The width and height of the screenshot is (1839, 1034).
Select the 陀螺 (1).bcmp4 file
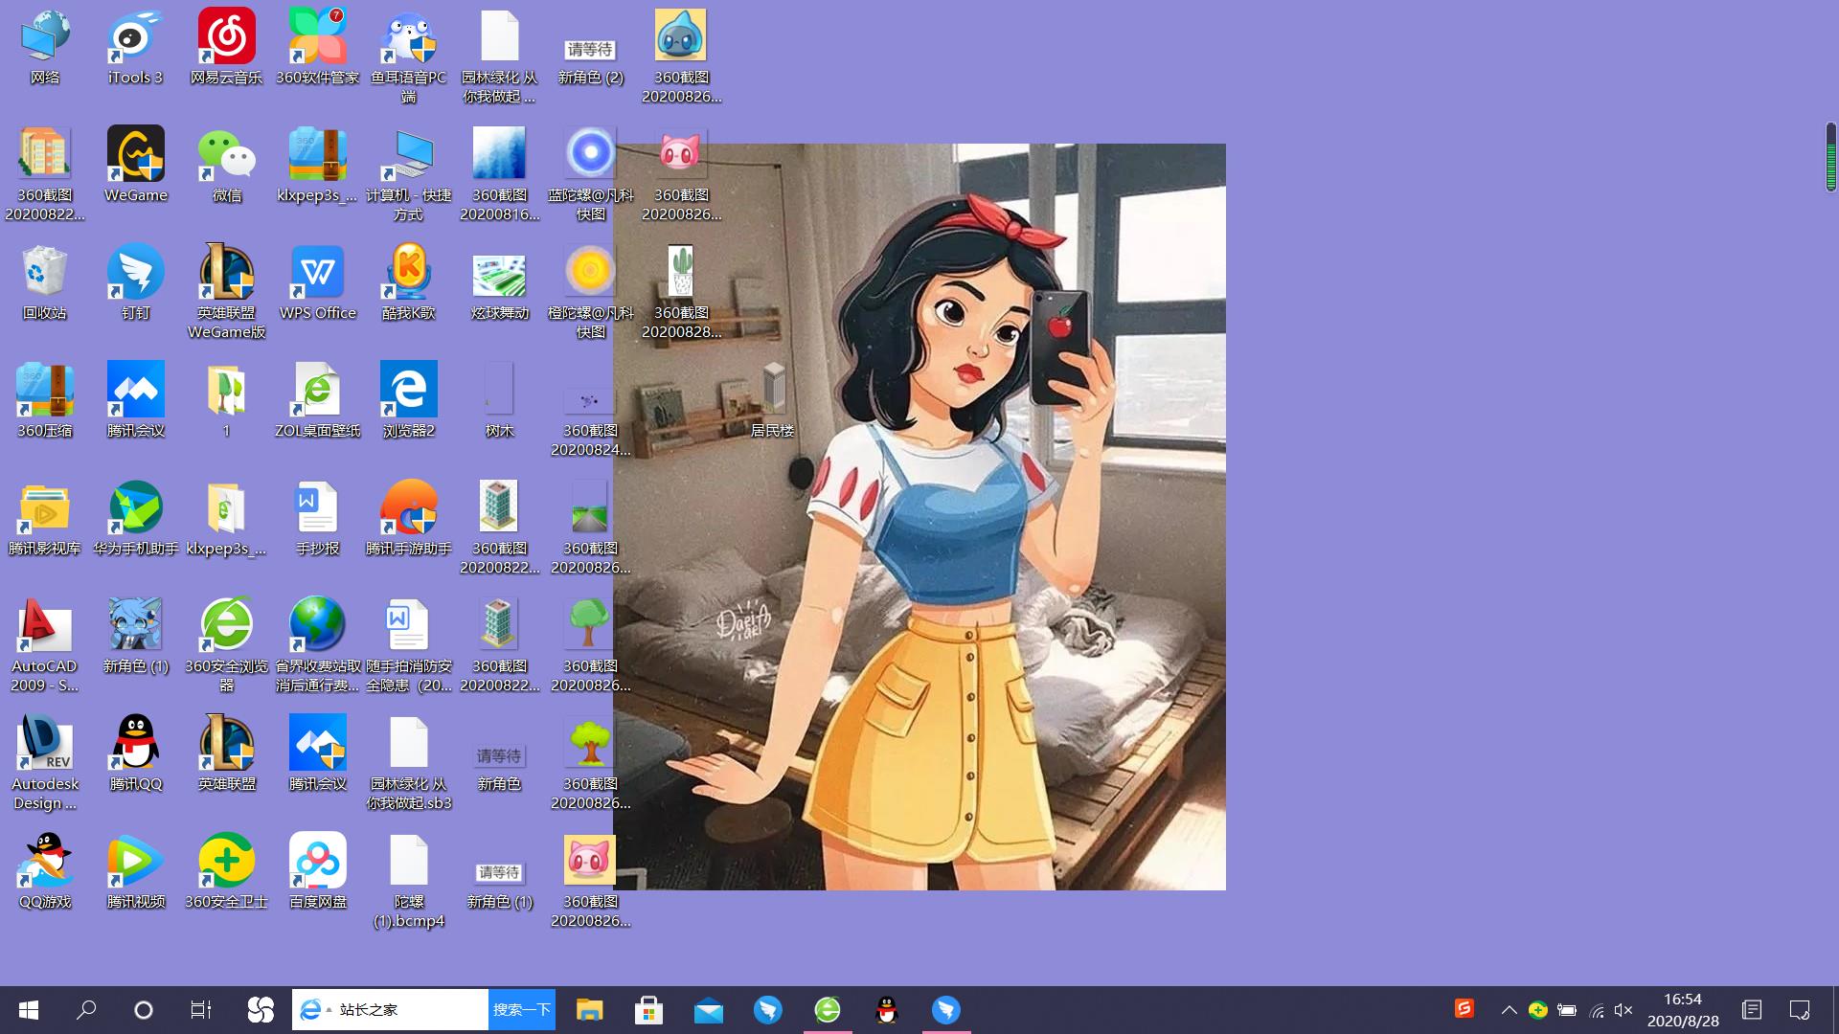[409, 882]
